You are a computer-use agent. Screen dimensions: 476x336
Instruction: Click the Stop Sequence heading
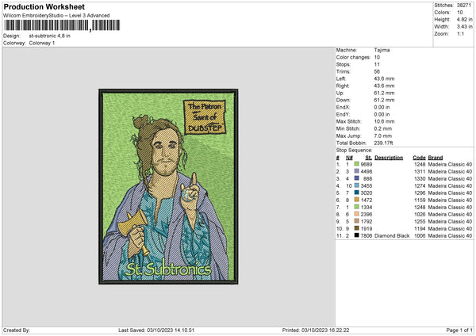[x=354, y=151]
